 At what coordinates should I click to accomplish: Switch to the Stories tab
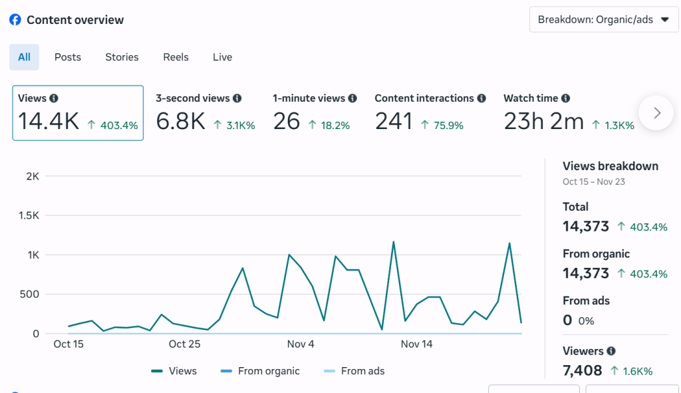[122, 57]
